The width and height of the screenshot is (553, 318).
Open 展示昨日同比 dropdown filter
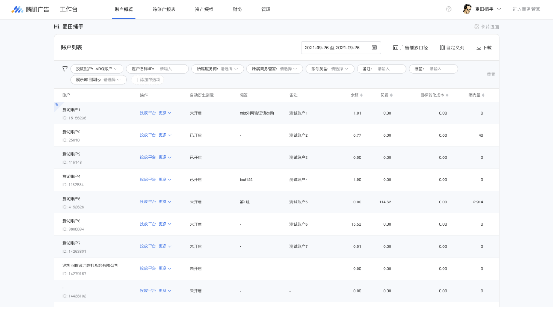99,80
